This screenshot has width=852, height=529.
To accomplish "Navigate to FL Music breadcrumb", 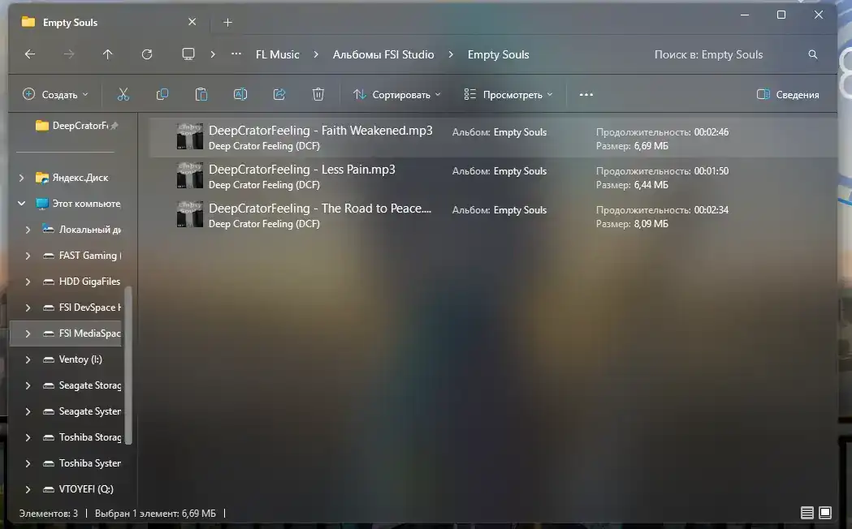I will (278, 54).
